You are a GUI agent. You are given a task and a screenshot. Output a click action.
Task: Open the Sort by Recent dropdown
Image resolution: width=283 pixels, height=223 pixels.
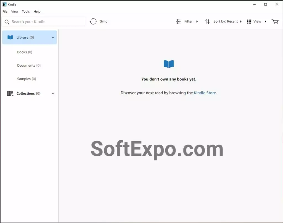[227, 21]
